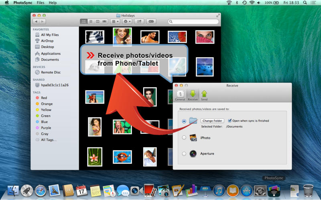Click the Change Folder button

212,120
